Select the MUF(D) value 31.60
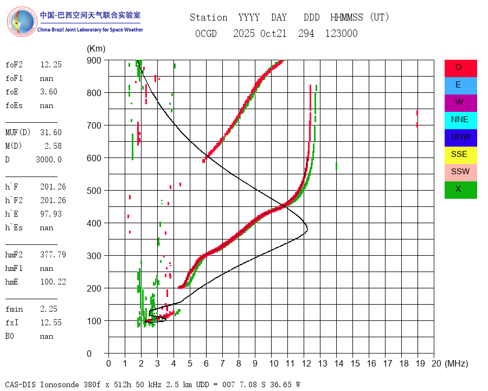488x391 pixels. click(x=51, y=133)
